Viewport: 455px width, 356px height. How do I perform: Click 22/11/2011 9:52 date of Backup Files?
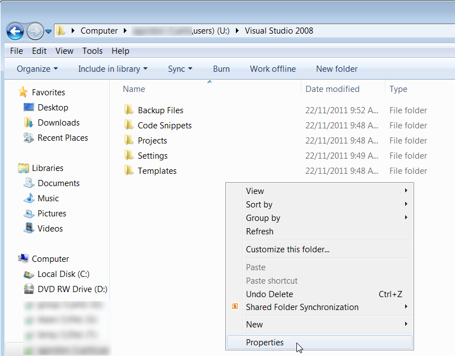coord(342,110)
